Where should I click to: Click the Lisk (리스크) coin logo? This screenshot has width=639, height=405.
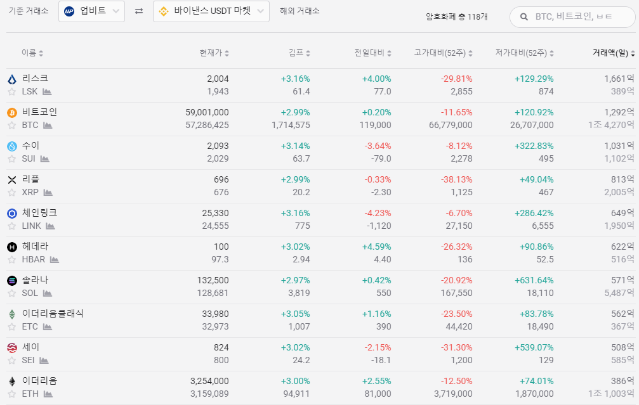coord(12,79)
